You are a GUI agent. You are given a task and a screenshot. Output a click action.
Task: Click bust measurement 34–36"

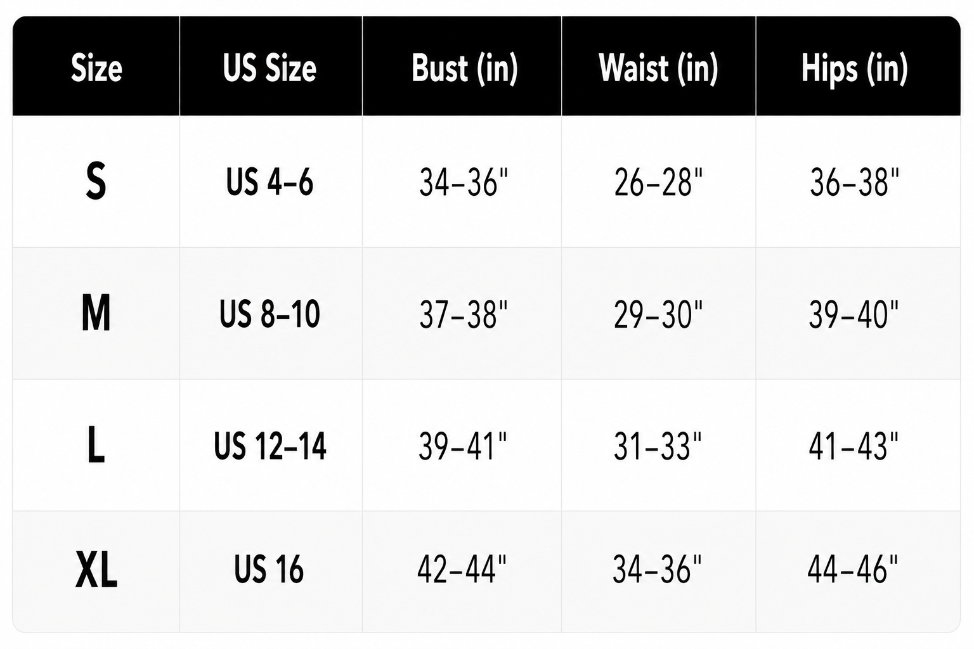click(462, 182)
